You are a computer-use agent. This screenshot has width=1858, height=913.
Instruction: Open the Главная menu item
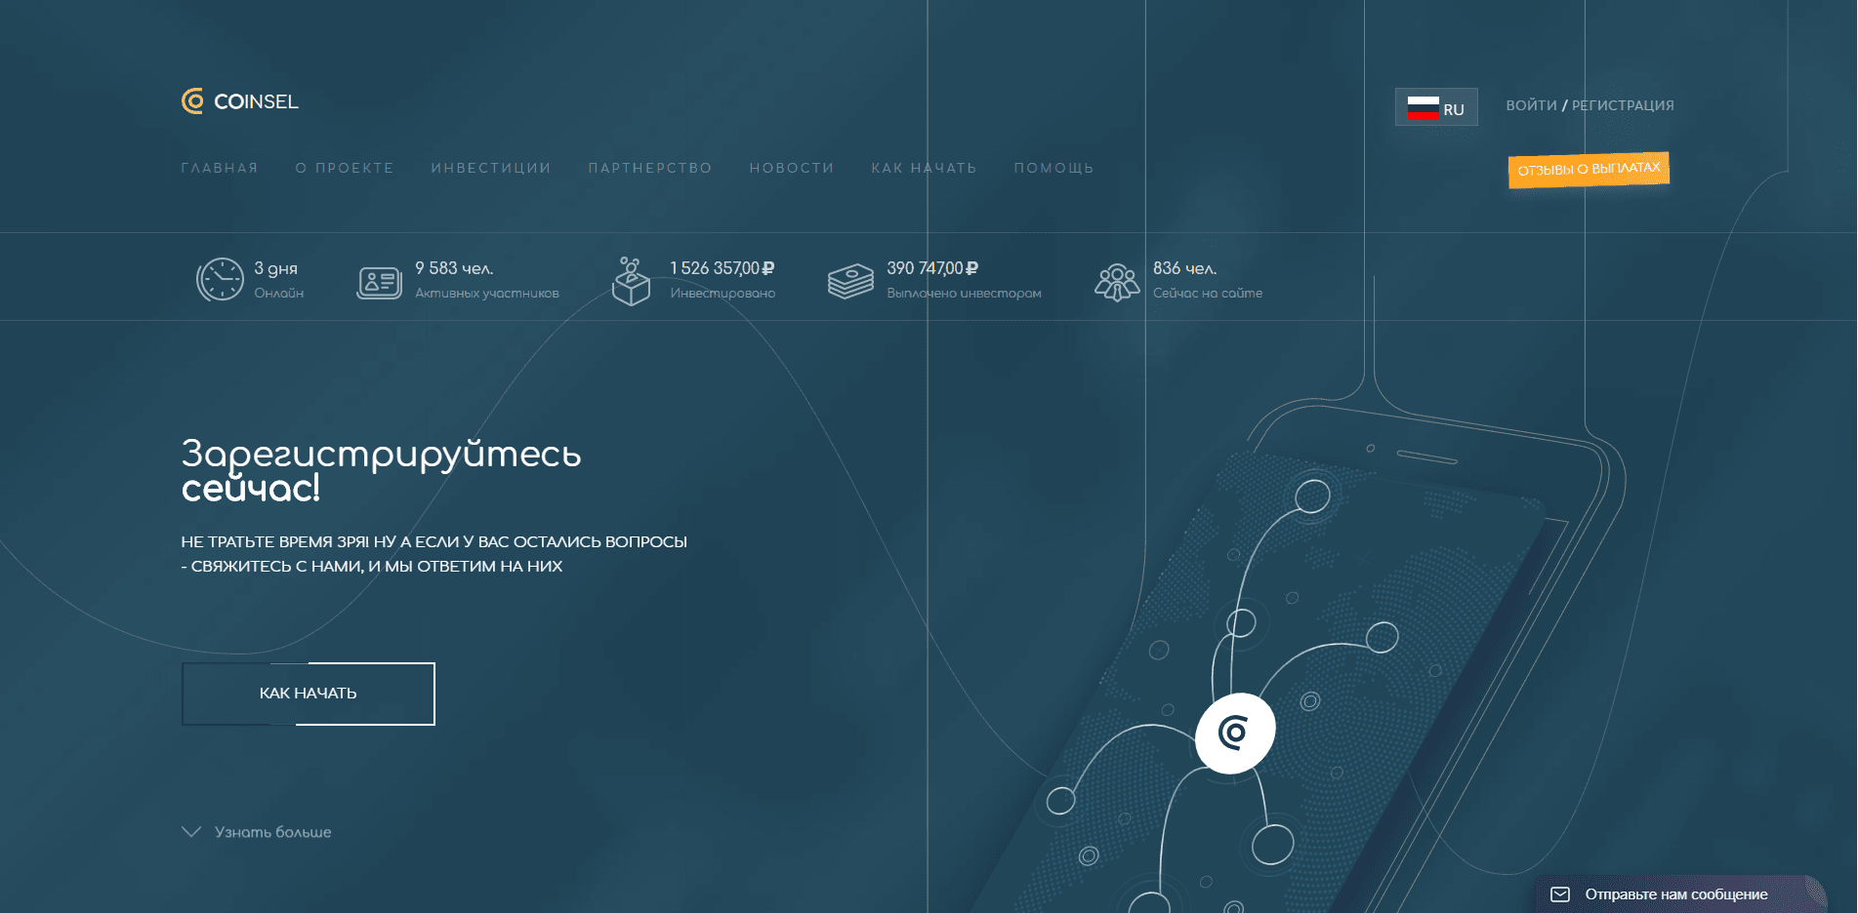point(220,168)
